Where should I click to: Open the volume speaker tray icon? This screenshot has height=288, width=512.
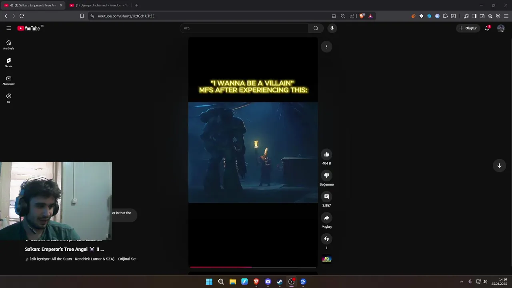pos(485,282)
